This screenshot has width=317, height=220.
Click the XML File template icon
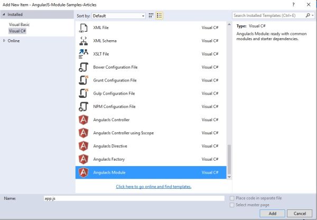pyautogui.click(x=83, y=28)
